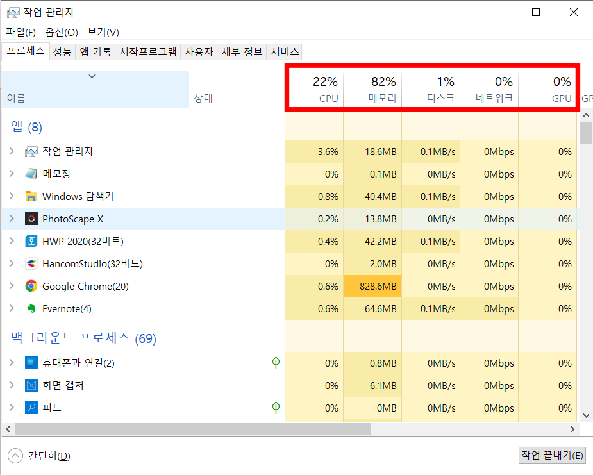This screenshot has height=475, width=593.
Task: Click the horizontal scrollbar thumb
Action: pyautogui.click(x=193, y=429)
